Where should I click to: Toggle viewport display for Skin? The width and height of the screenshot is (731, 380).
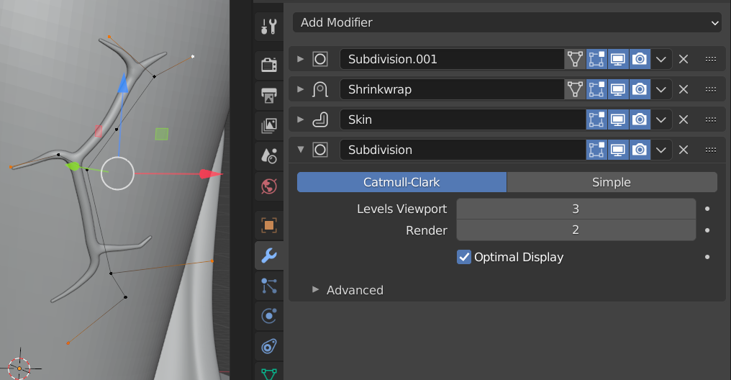point(618,119)
